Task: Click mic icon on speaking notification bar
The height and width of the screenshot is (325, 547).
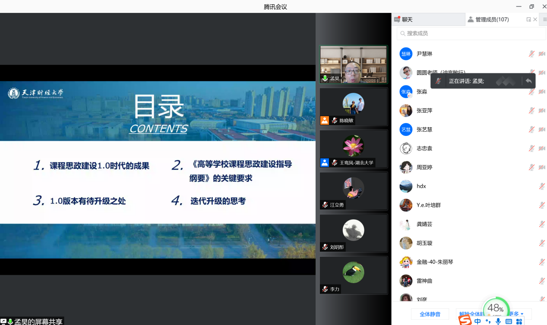Action: [x=438, y=81]
